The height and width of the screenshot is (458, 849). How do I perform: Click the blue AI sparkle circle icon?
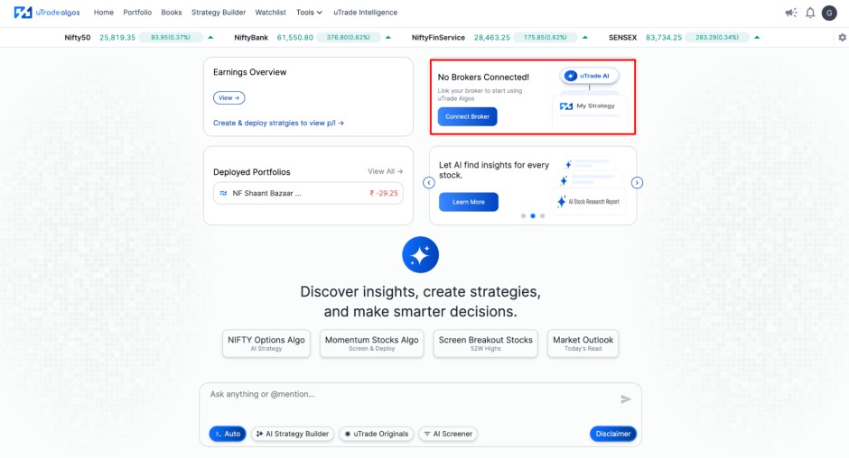pos(420,254)
